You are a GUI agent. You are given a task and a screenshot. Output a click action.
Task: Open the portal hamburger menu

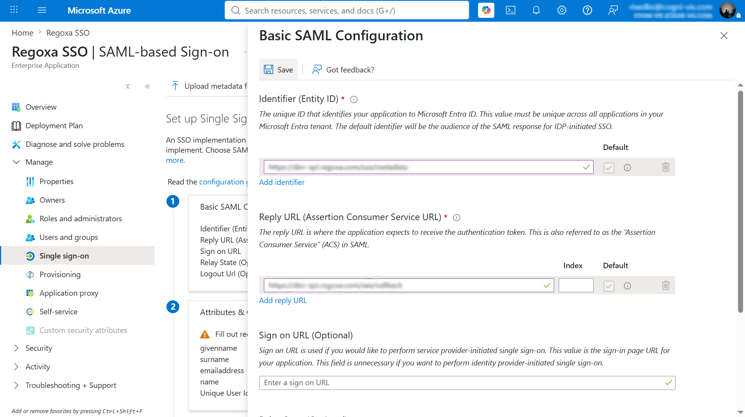click(42, 10)
